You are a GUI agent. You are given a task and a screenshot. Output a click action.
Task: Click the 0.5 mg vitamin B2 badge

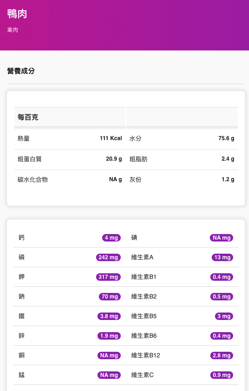(221, 297)
